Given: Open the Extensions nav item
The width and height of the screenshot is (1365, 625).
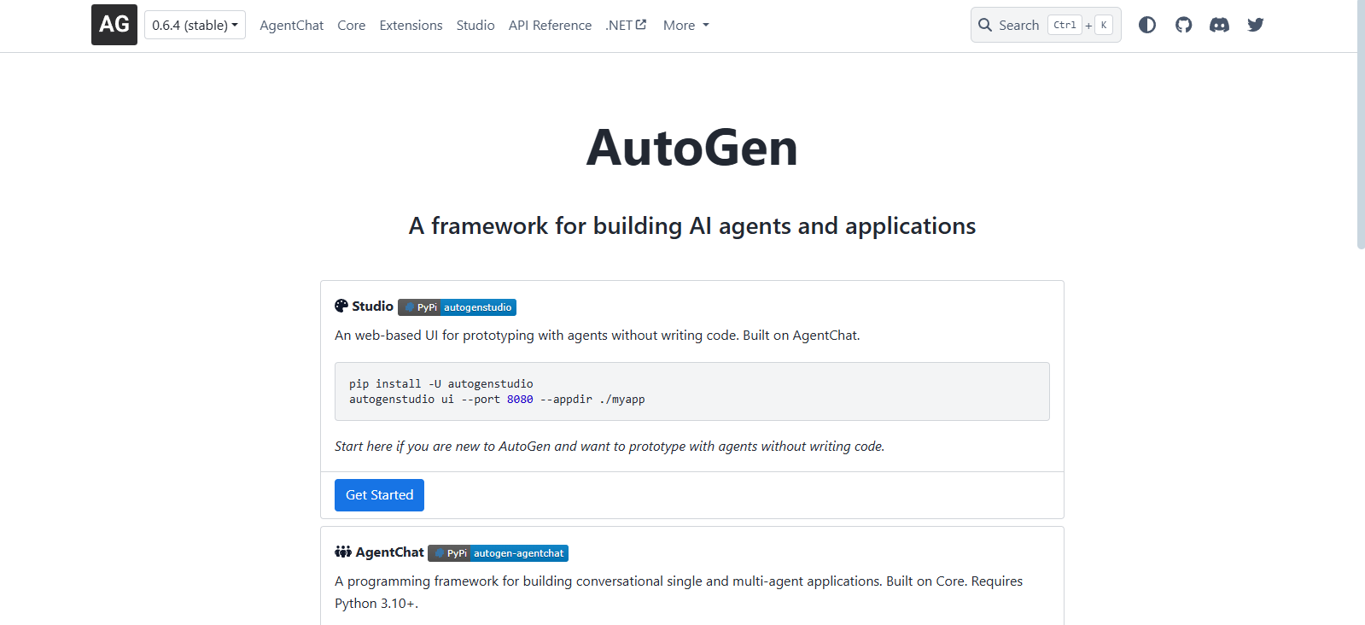Looking at the screenshot, I should 411,26.
